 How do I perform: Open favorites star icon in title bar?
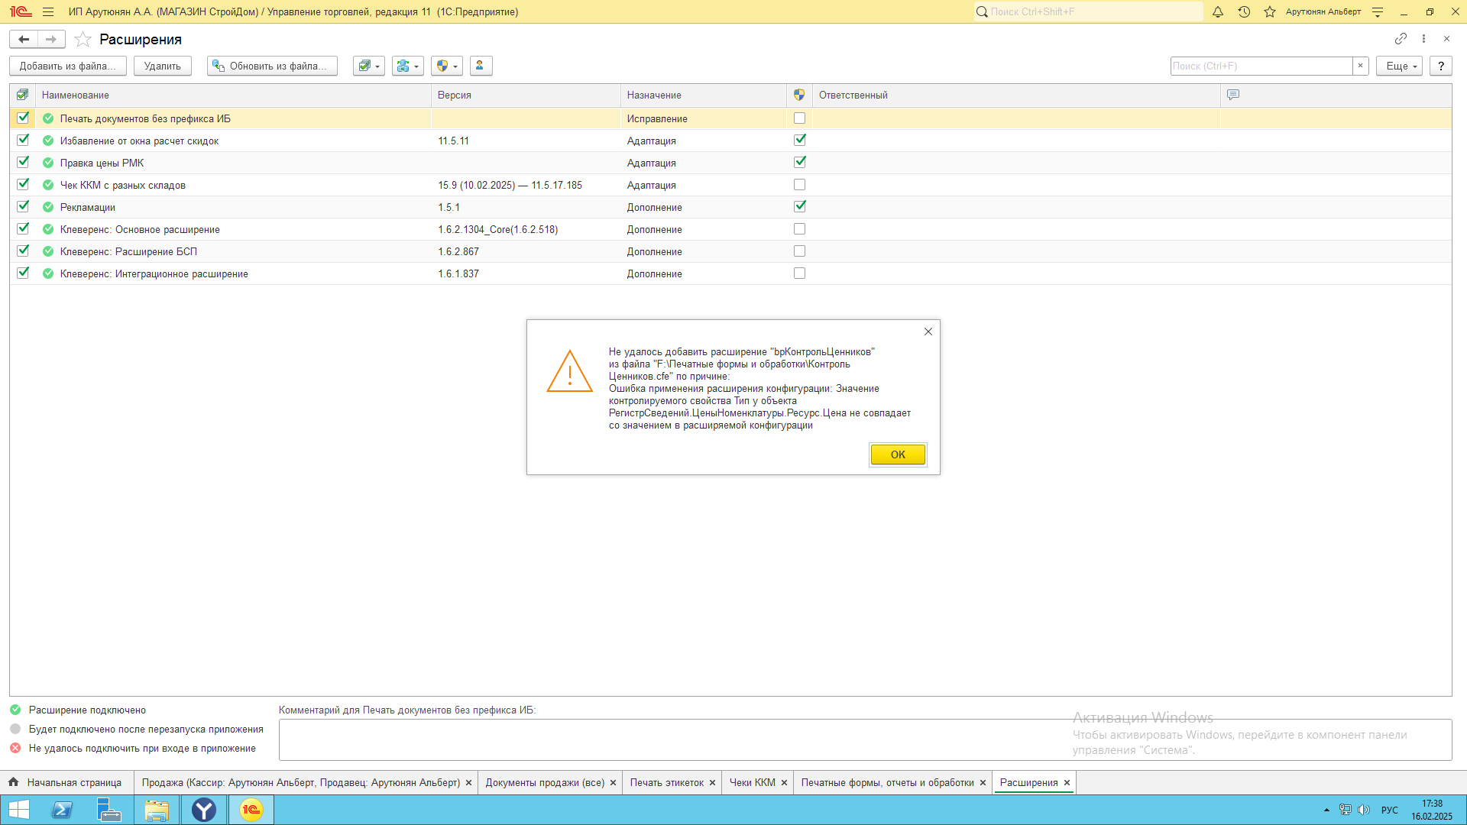pos(1270,11)
